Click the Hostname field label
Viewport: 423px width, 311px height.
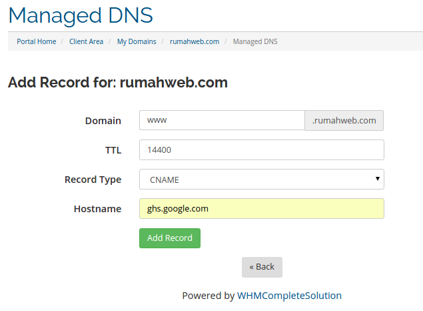[97, 209]
